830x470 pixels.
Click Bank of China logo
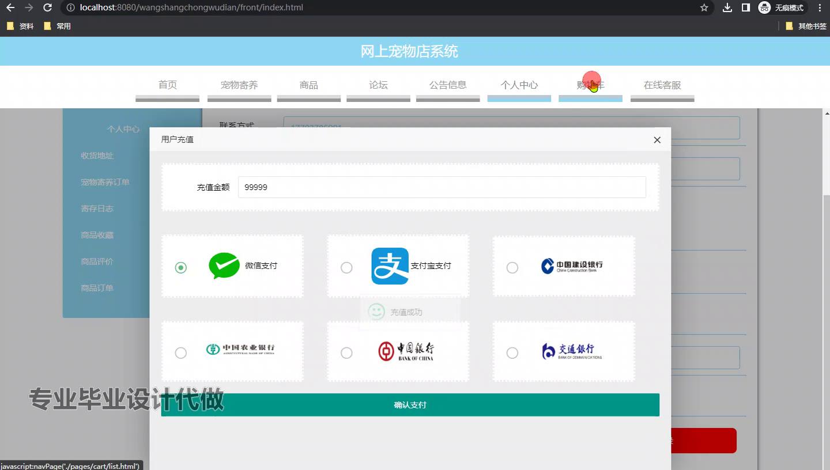[406, 351]
